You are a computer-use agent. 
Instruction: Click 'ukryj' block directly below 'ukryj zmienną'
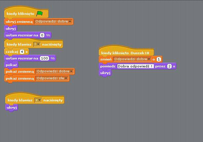tap(11, 28)
